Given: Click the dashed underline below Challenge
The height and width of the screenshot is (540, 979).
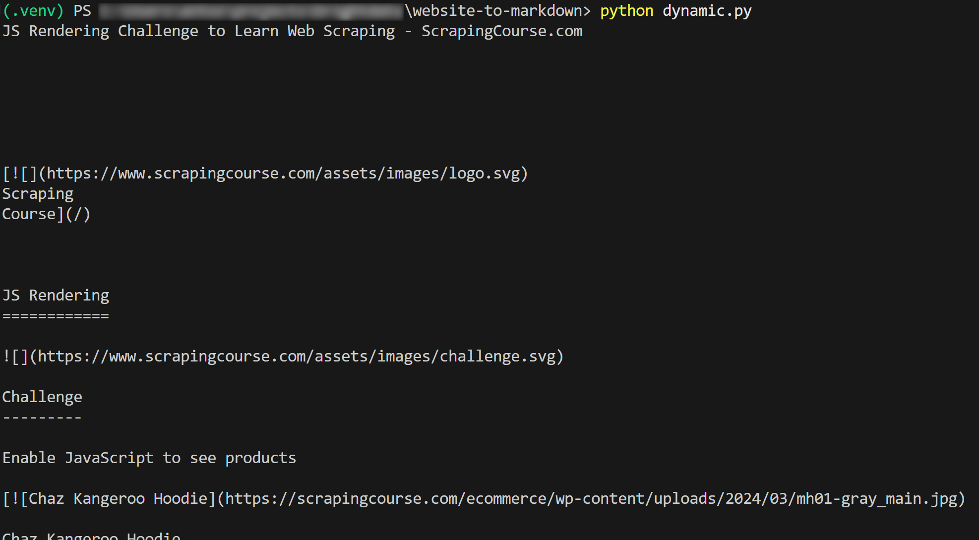Looking at the screenshot, I should click(41, 417).
